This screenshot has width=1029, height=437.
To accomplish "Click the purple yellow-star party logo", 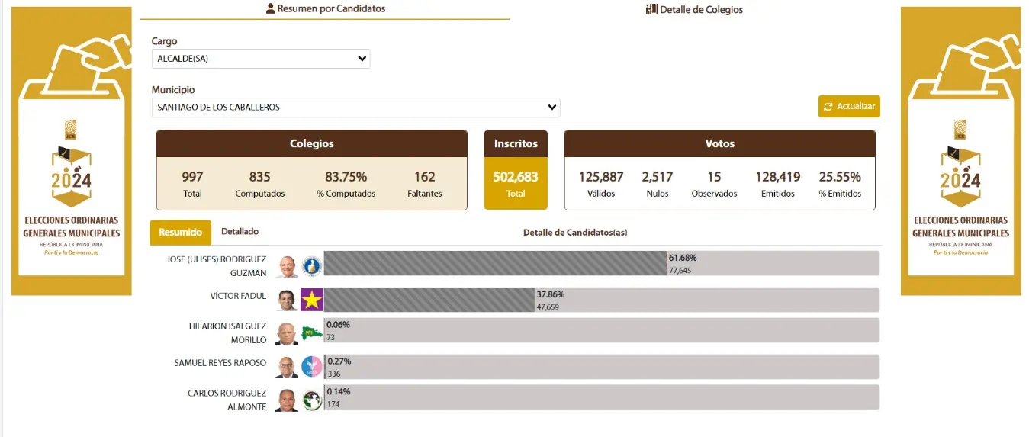I will coord(312,300).
